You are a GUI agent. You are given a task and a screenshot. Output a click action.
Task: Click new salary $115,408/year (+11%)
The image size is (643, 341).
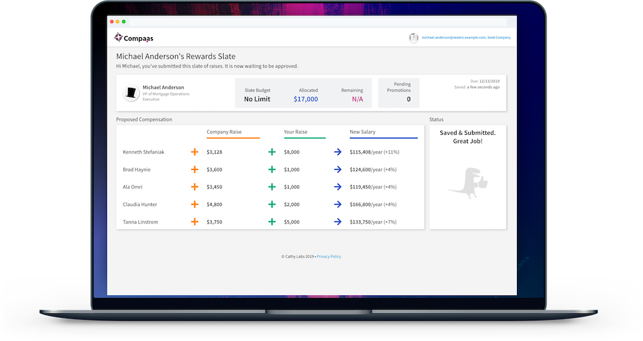pyautogui.click(x=374, y=152)
